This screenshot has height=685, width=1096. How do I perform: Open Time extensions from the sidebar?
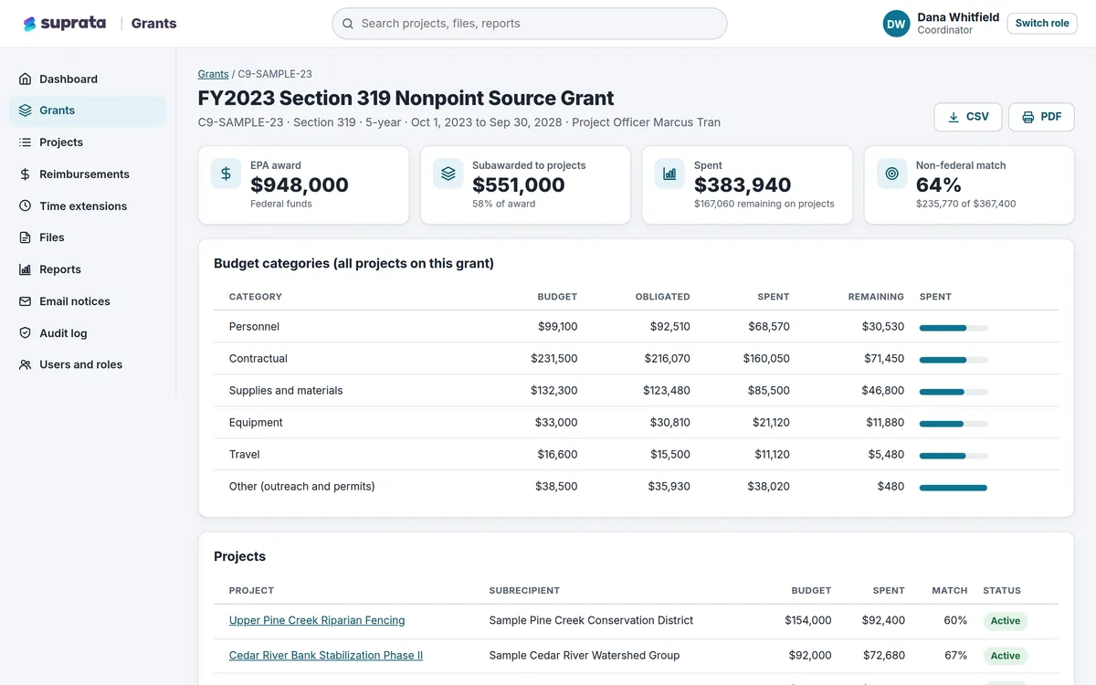(88, 206)
